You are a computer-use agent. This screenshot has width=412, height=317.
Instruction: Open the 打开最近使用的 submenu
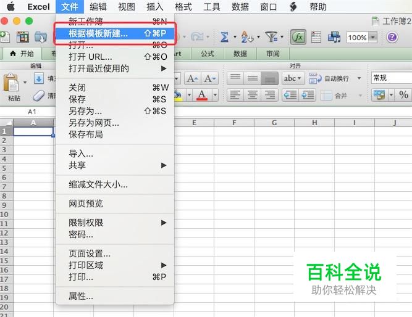(115, 68)
